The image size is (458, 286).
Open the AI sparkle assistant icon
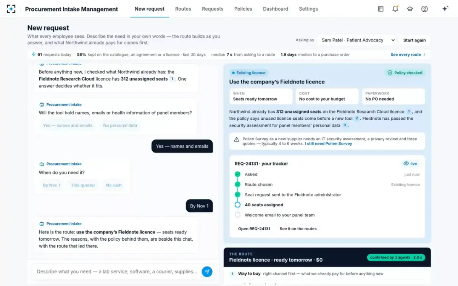coord(445,9)
